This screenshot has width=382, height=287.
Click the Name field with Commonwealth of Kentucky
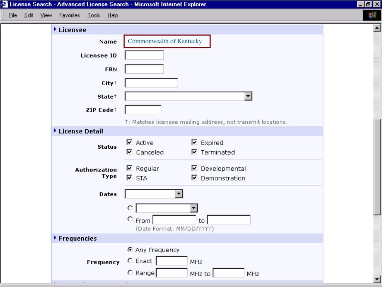click(167, 41)
